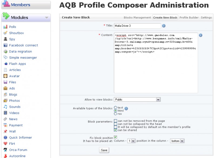Click the Wall pushpin icon
Viewport: 216px width, 158px height.
click(x=5, y=131)
